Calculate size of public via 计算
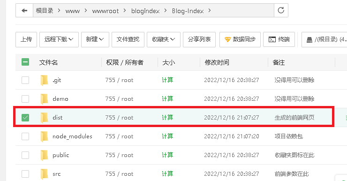 pos(167,155)
